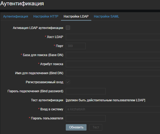Viewport: 160px width, 134px height.
Task: Switch to the Аутентификация tab
Action: (15, 16)
